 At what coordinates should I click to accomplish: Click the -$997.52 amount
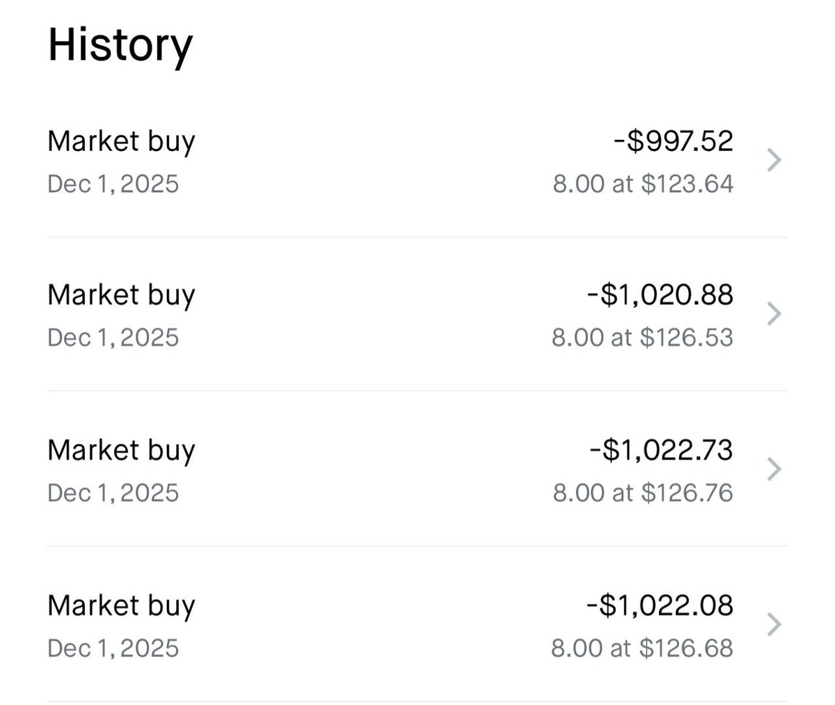pos(673,141)
